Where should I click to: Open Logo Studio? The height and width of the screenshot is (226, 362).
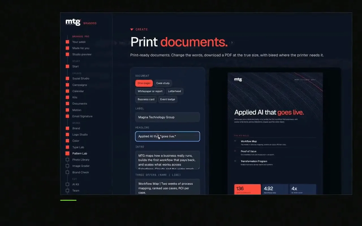click(x=80, y=134)
